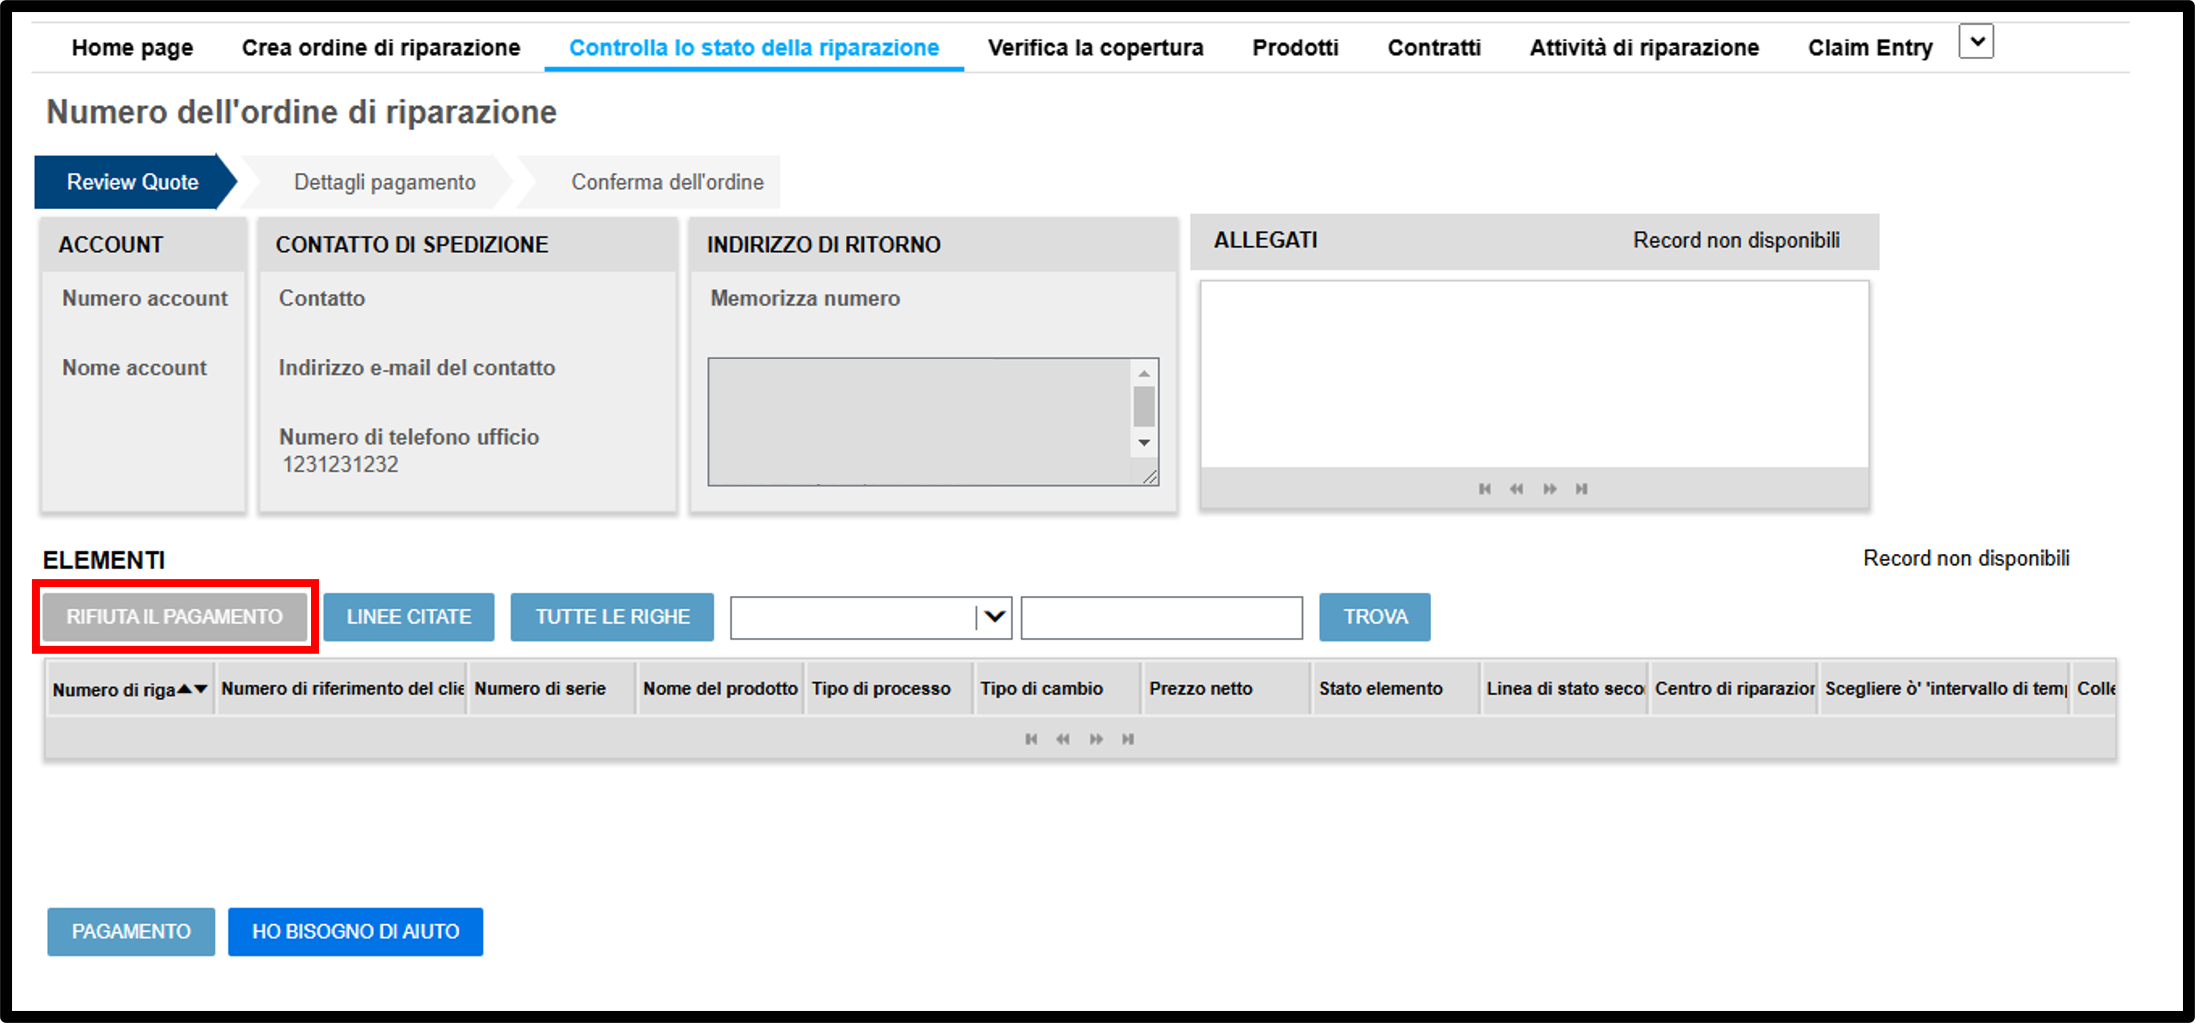Click Linea di stato column header
Screen dimensions: 2195x1023
click(1565, 688)
